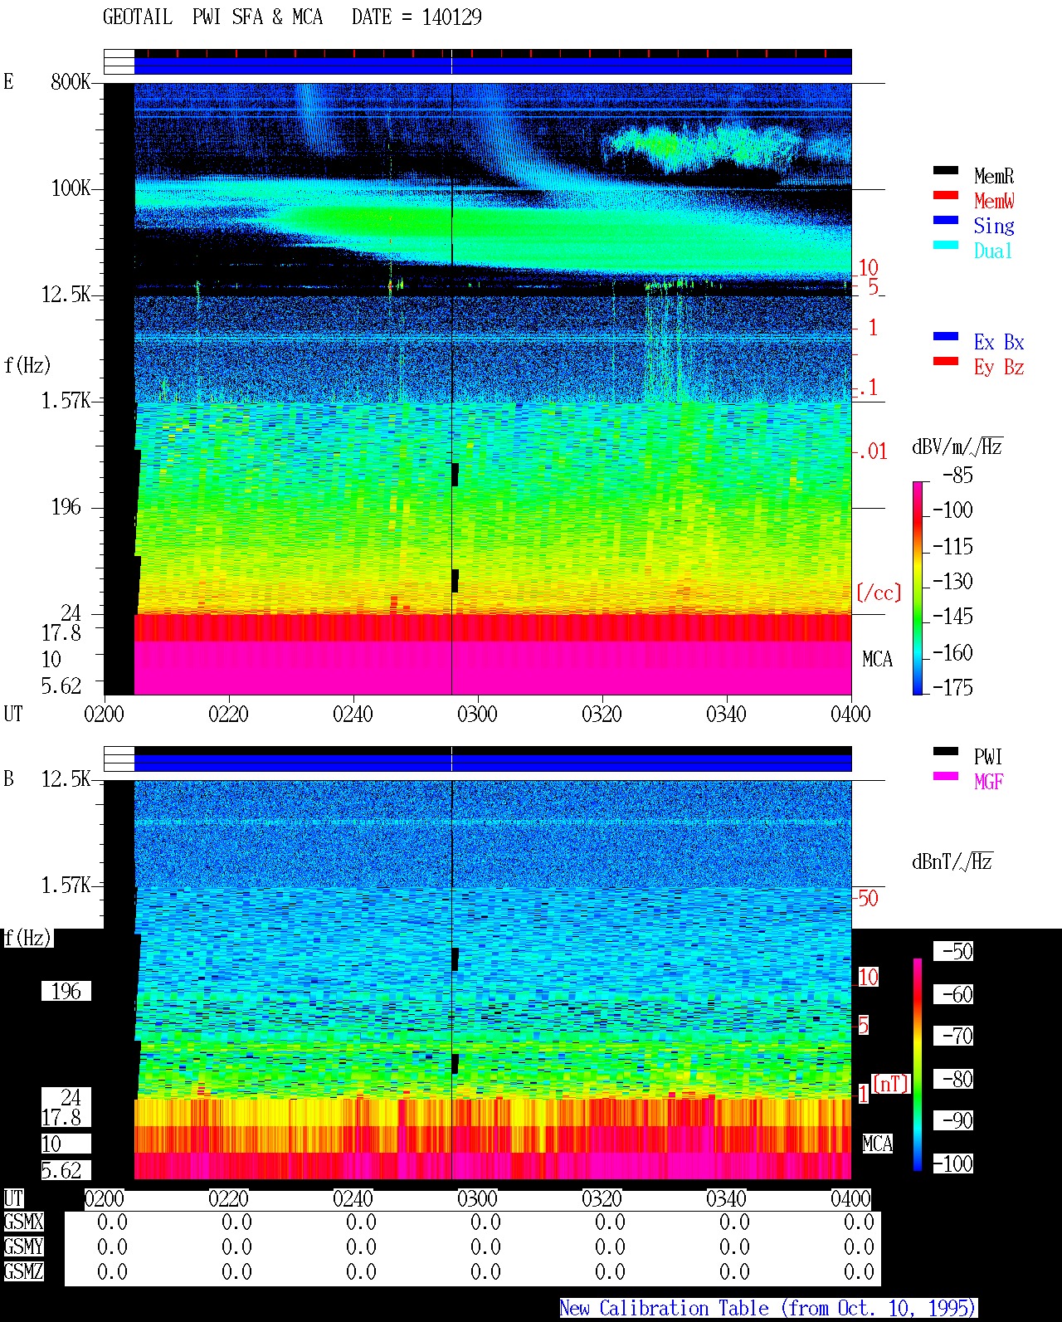Click the red .01 density scale label

coord(872,451)
